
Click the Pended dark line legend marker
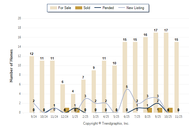click(97, 8)
